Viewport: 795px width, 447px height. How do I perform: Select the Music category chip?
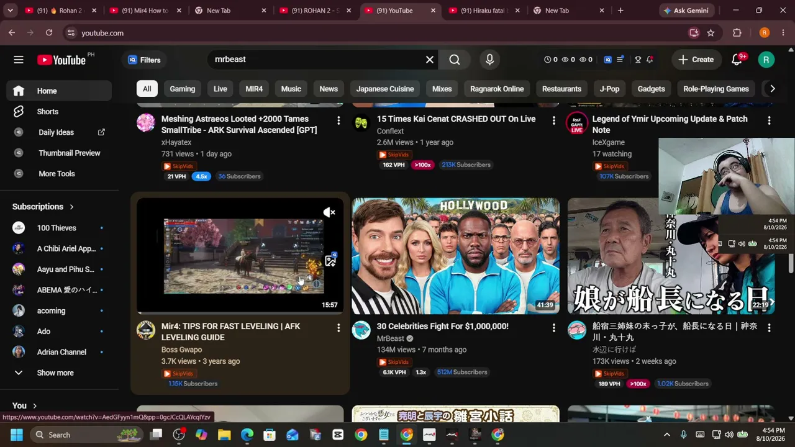pos(291,89)
